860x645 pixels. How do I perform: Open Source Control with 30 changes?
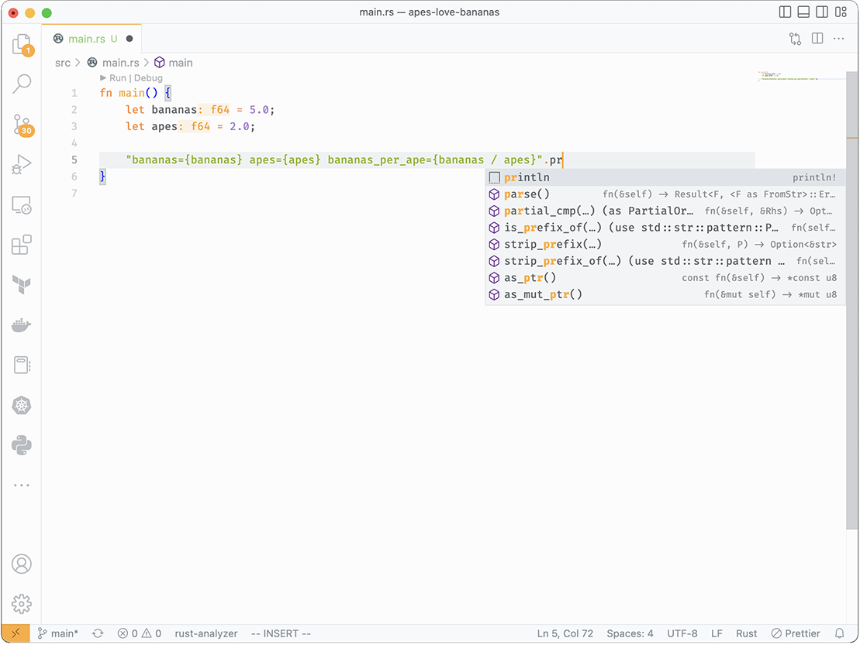[x=22, y=125]
